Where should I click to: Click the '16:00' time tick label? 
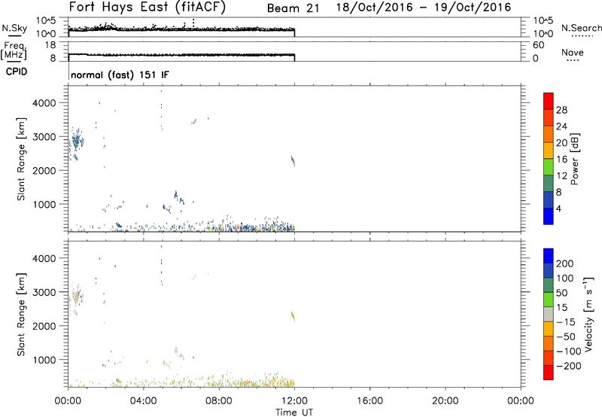click(369, 401)
